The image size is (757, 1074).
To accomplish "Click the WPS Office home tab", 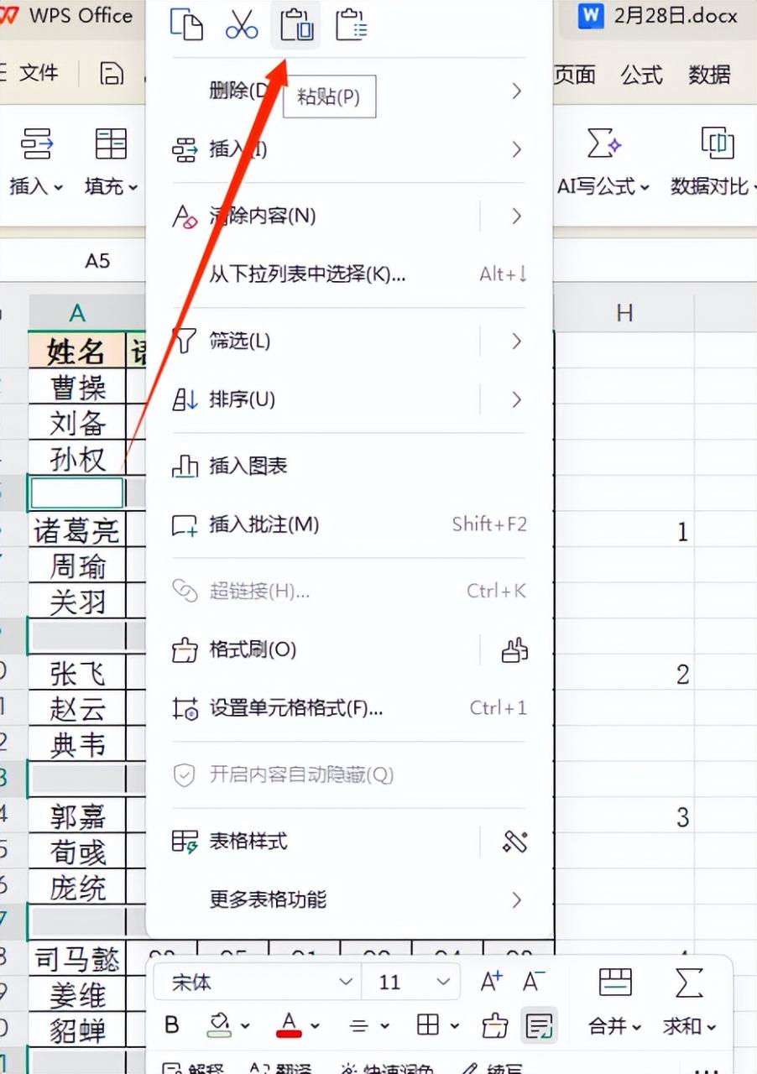I will tap(67, 15).
